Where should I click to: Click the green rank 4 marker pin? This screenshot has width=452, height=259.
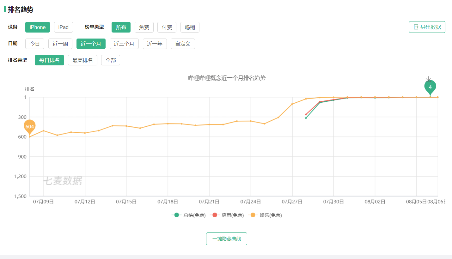point(430,87)
